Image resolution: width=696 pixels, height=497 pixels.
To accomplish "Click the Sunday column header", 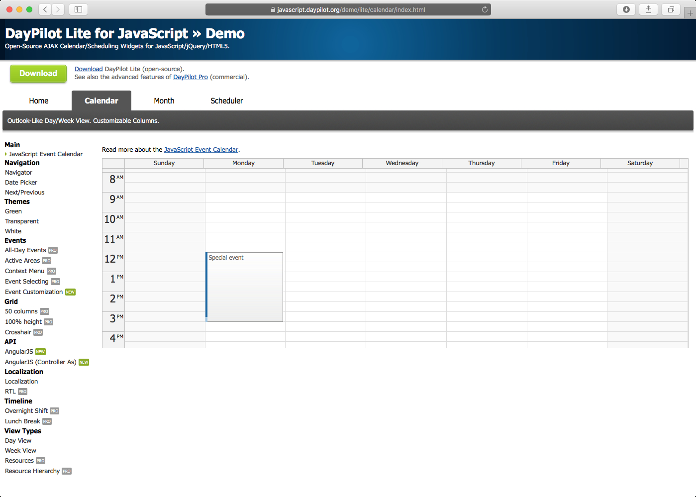I will [x=164, y=163].
